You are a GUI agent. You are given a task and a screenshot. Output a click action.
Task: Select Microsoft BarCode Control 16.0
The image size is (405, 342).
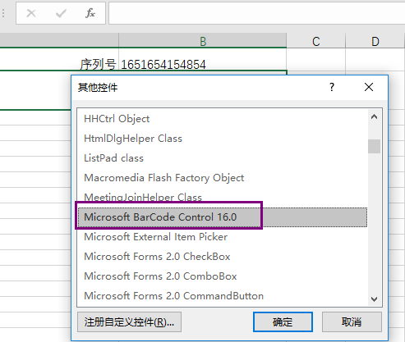point(222,217)
